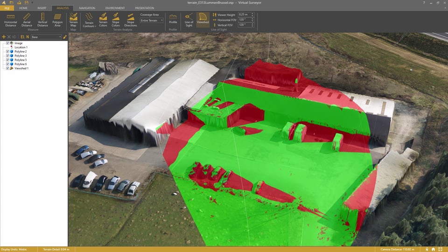Select Location 1 in the layer tree
The image size is (448, 252).
pyautogui.click(x=21, y=47)
